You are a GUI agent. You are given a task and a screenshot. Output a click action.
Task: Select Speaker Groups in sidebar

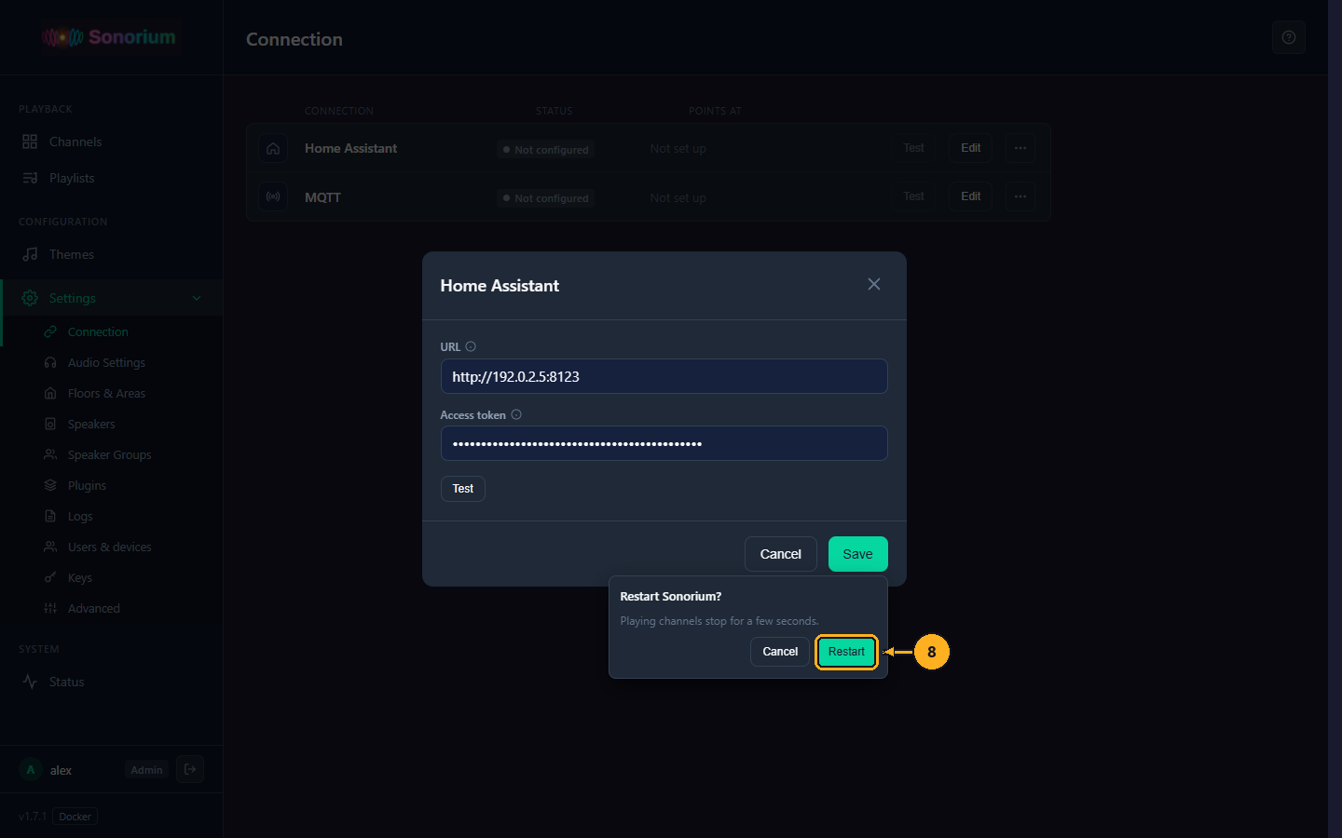point(111,454)
